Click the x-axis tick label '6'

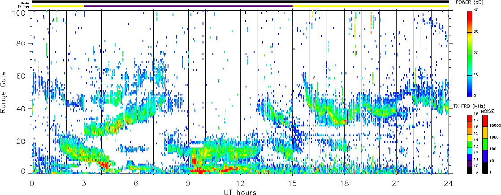[x=136, y=182]
